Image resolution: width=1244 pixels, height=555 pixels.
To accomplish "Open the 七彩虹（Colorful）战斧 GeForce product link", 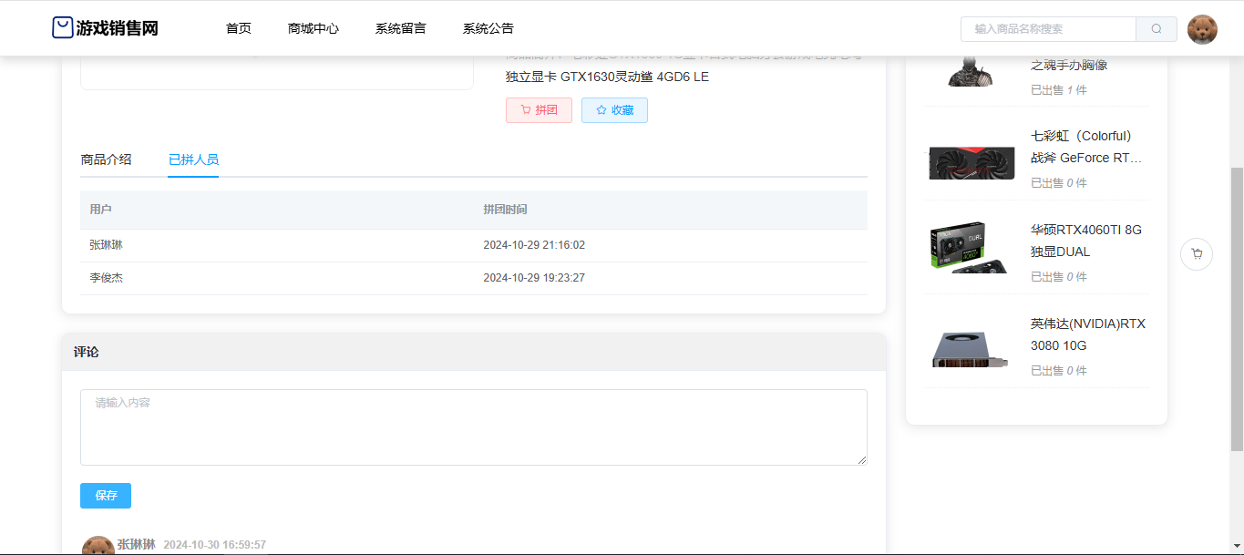I will click(1086, 147).
